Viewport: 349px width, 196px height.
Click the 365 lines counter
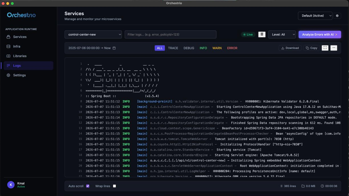tap(288, 186)
